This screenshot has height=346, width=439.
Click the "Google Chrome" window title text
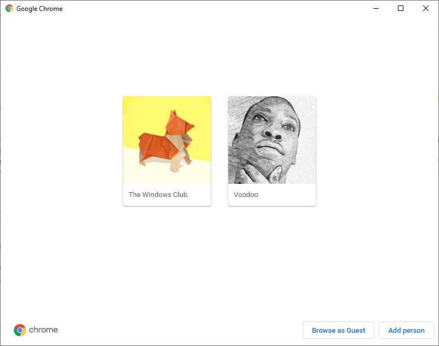pyautogui.click(x=39, y=9)
